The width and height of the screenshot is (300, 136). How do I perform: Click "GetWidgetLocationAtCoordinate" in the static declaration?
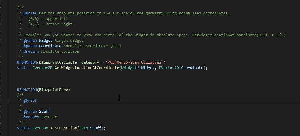click(87, 68)
